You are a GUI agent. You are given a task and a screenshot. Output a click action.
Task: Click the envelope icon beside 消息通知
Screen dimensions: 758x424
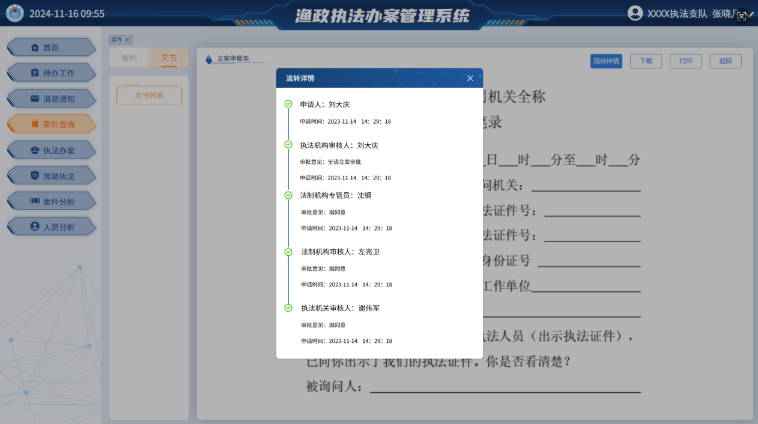[x=34, y=98]
